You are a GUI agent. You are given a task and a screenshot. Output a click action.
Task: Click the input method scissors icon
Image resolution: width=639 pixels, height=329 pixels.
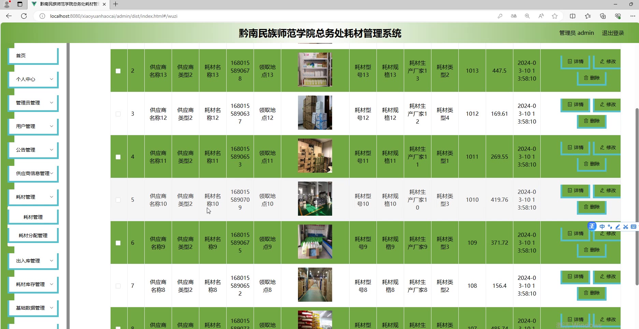(625, 227)
